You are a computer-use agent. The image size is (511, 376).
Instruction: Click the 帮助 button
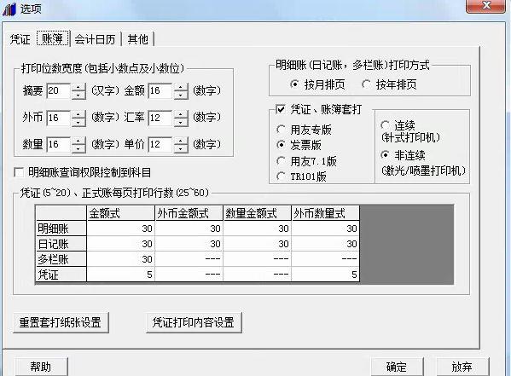[x=41, y=367]
